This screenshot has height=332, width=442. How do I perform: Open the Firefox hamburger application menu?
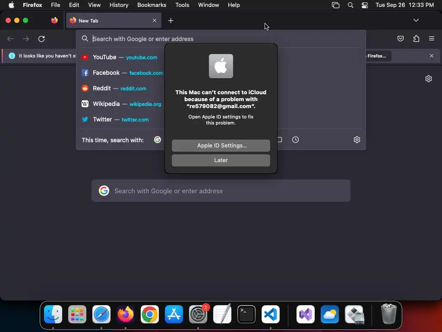(432, 38)
